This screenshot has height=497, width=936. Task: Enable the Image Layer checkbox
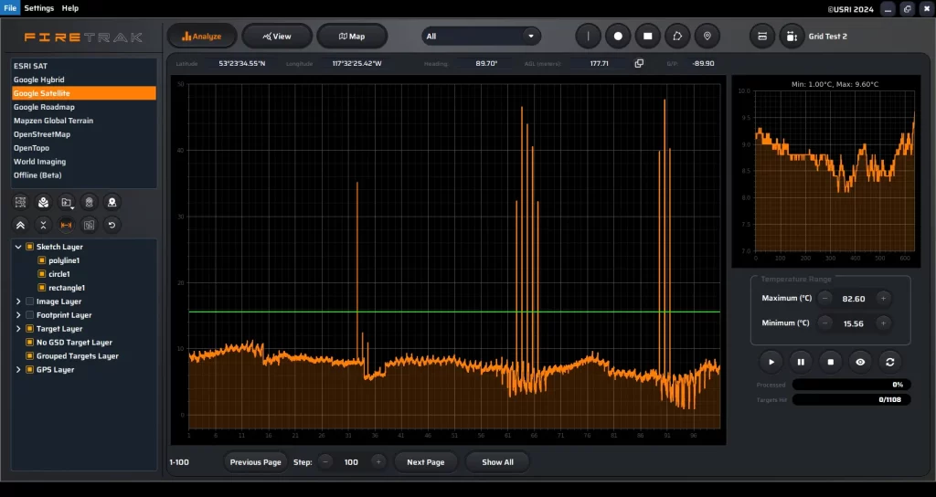(30, 301)
